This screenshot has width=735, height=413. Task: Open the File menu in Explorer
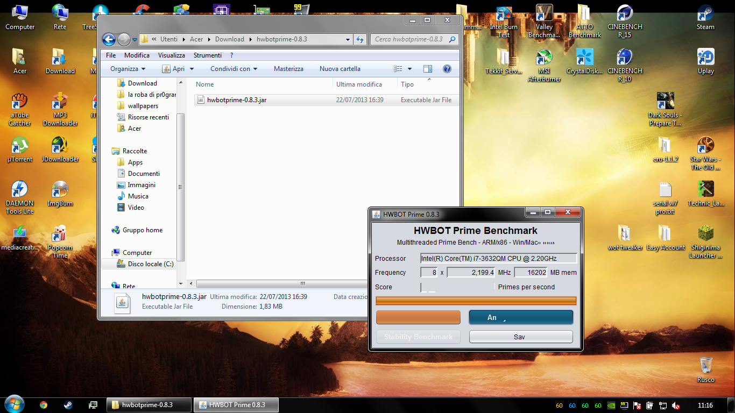click(x=111, y=55)
